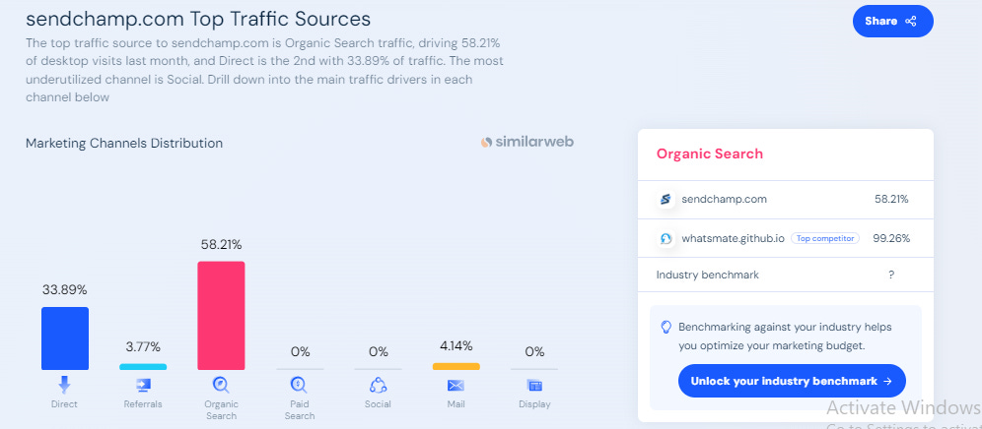Click the Social label under chart
The image size is (982, 429).
[x=378, y=404]
